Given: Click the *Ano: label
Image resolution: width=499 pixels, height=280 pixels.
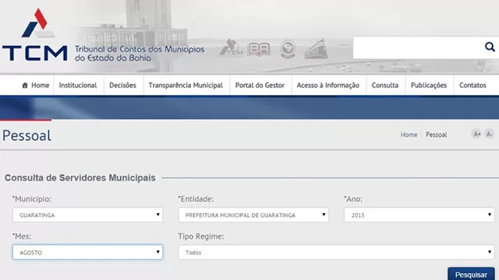Looking at the screenshot, I should click(x=353, y=199).
